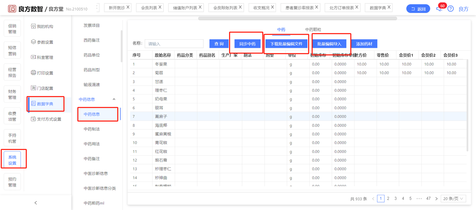Open 财务管理 in left navigation
The image size is (476, 210).
tap(12, 94)
